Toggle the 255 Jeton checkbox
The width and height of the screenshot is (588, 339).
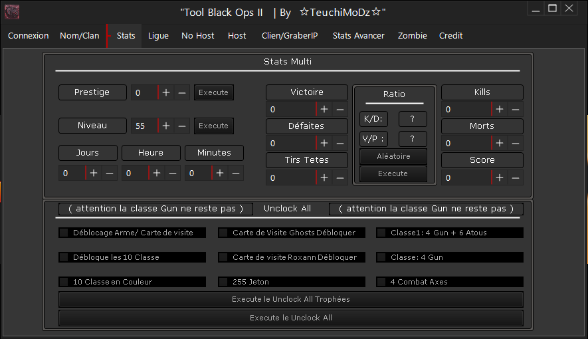pos(223,282)
